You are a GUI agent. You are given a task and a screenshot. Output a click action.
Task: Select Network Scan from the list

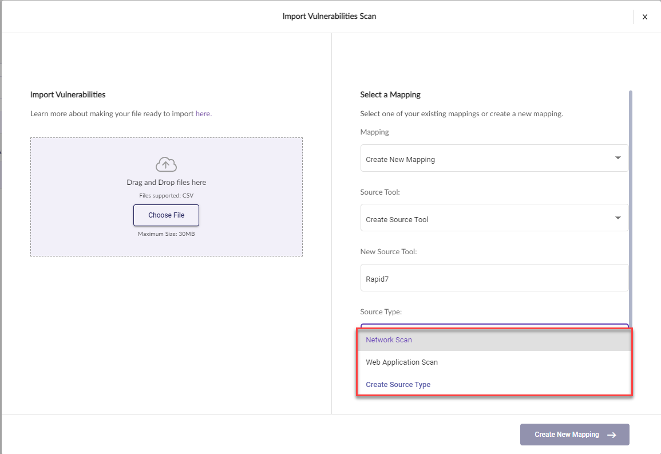click(x=389, y=340)
